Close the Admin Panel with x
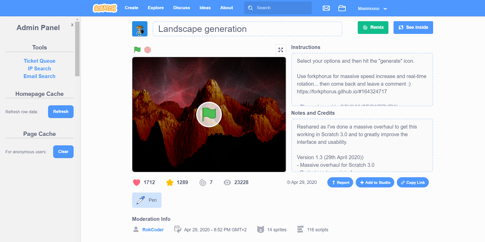The image size is (485, 242). [72, 25]
